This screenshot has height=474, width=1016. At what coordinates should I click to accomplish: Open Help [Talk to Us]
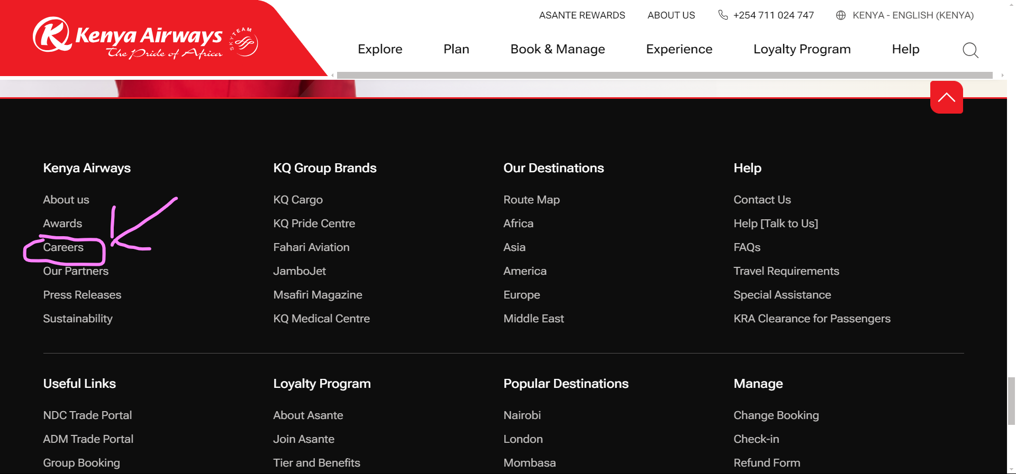coord(775,224)
